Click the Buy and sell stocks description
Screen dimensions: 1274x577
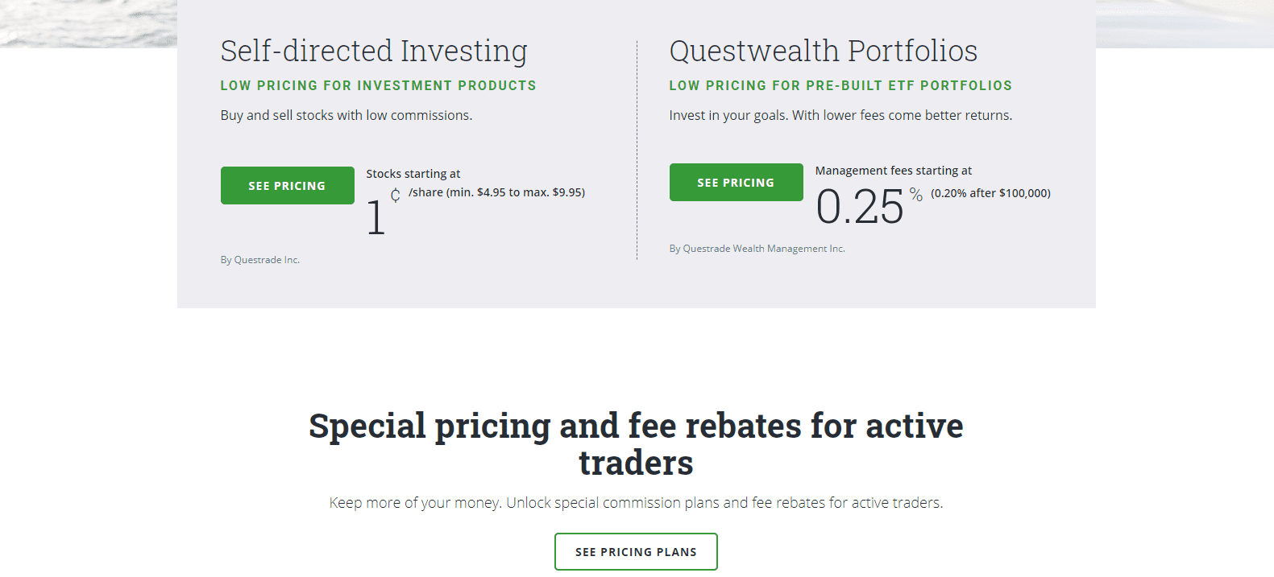tap(347, 114)
